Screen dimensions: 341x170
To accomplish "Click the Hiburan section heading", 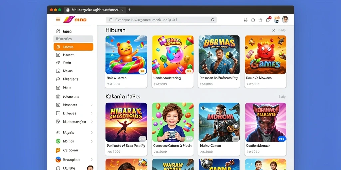I will tap(115, 30).
